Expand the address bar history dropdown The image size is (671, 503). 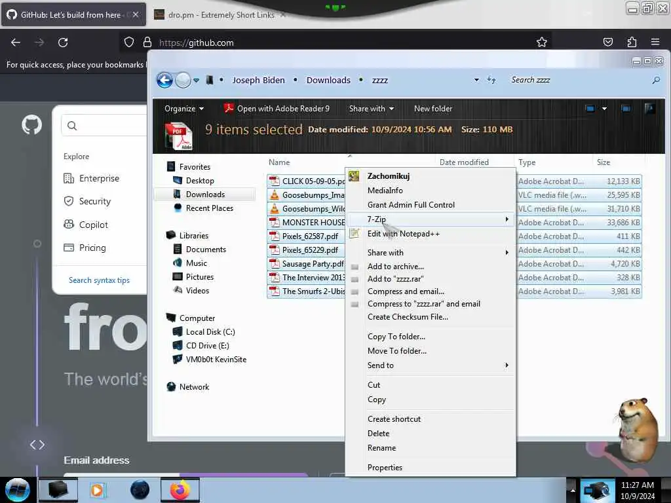coord(476,80)
